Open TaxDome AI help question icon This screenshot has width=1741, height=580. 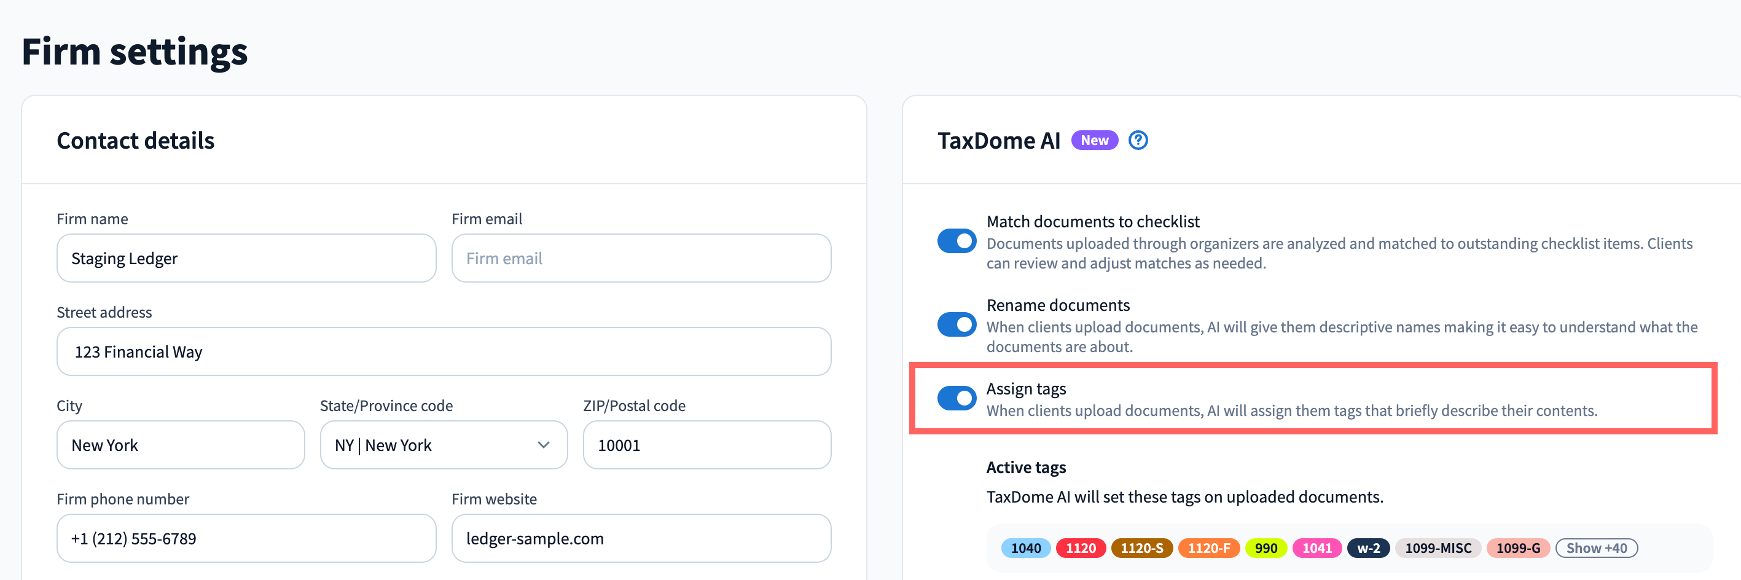[x=1138, y=140]
